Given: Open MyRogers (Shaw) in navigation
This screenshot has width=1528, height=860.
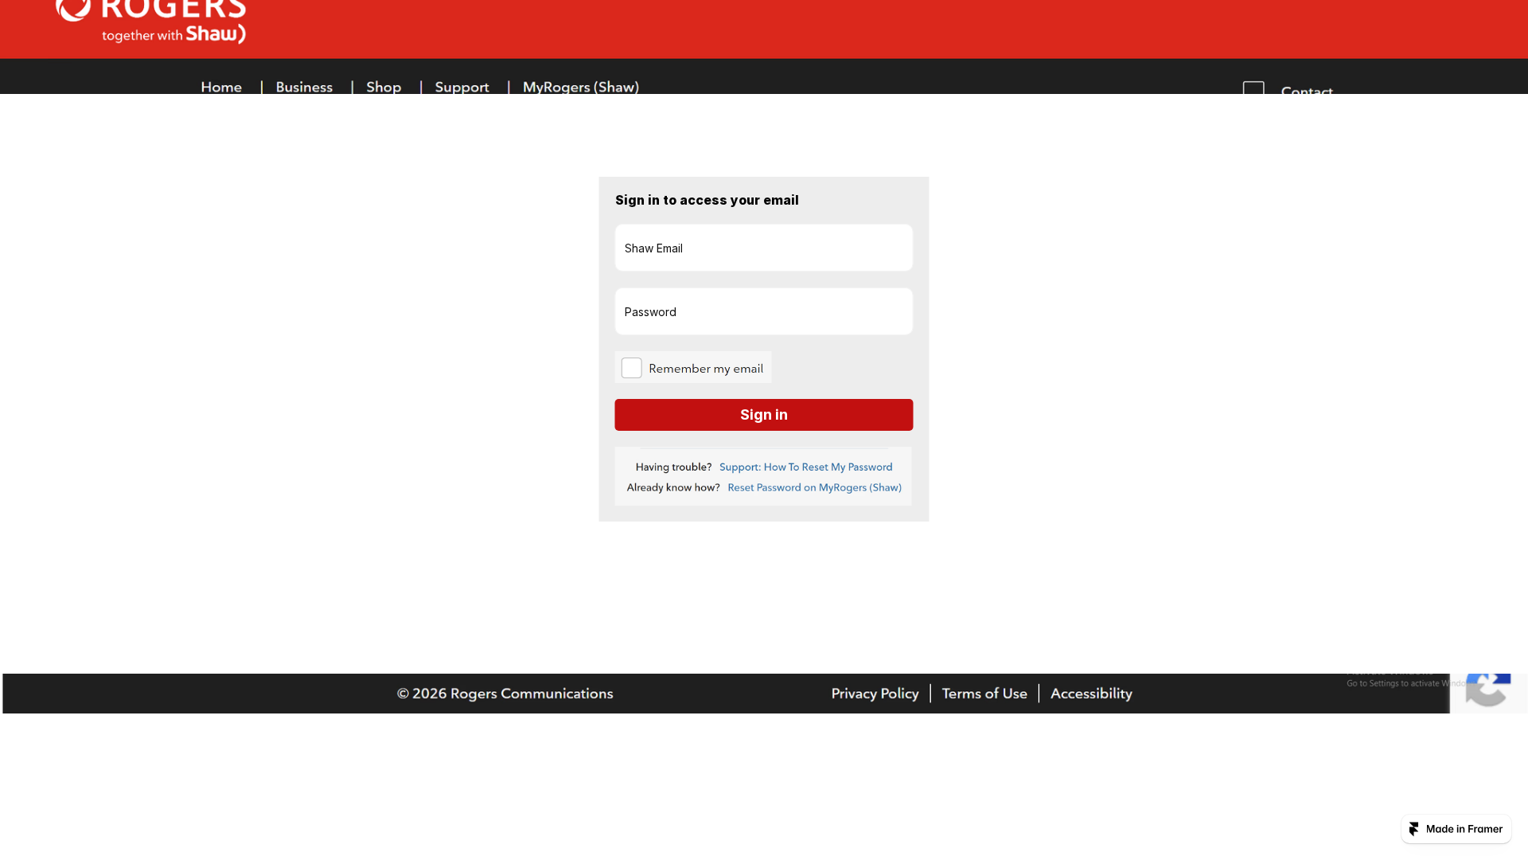Looking at the screenshot, I should 581,87.
